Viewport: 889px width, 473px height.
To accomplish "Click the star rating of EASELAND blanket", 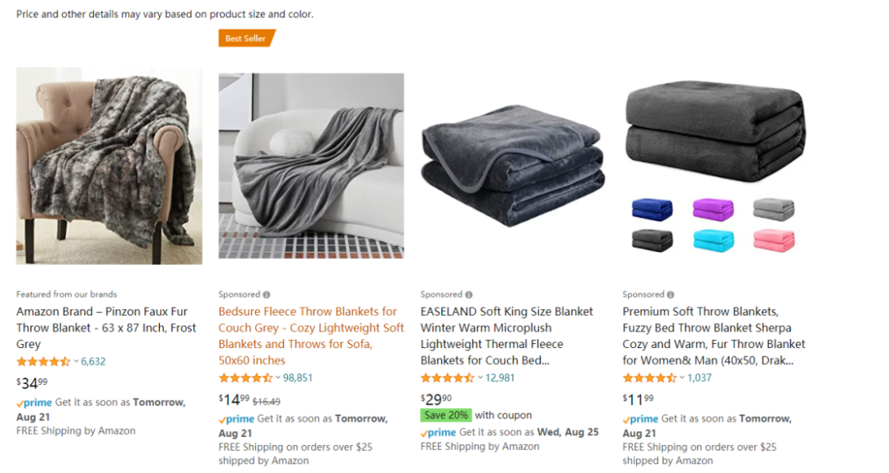I will click(447, 378).
